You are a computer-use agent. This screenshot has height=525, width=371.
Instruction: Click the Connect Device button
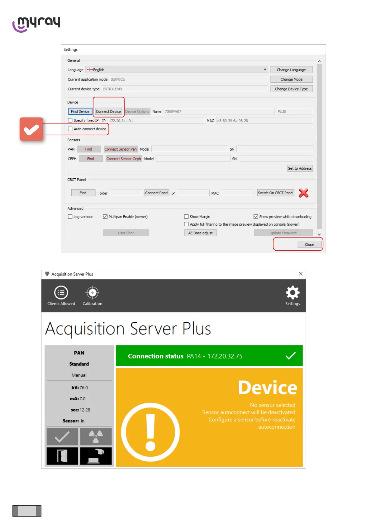[x=108, y=111]
